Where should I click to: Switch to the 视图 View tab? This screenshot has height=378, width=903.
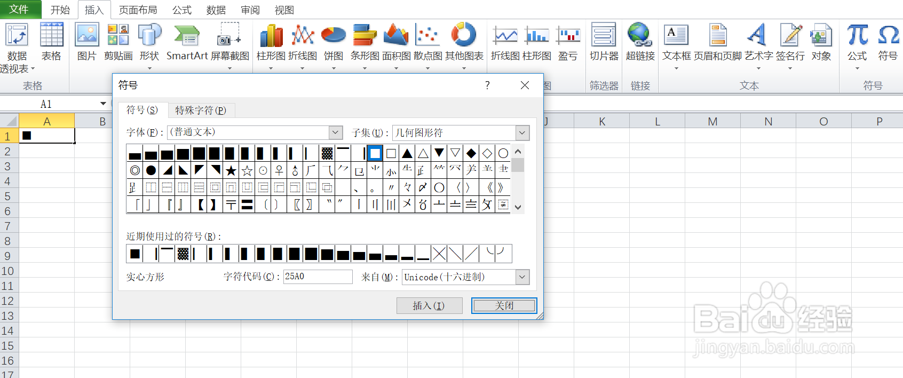(284, 10)
